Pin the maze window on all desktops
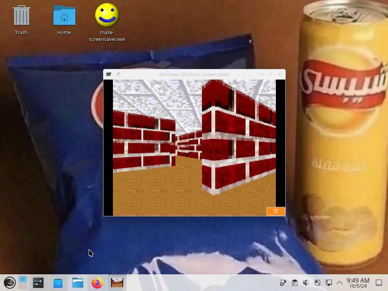The height and width of the screenshot is (291, 388). 118,74
